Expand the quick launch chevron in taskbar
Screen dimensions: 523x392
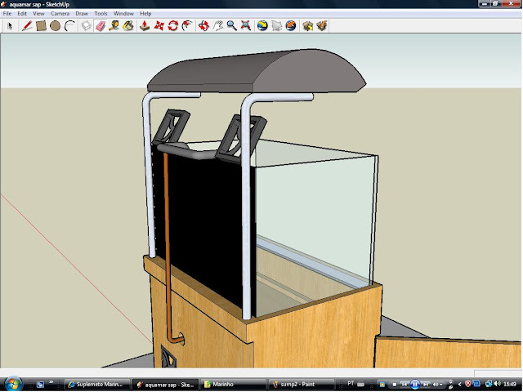click(x=51, y=382)
